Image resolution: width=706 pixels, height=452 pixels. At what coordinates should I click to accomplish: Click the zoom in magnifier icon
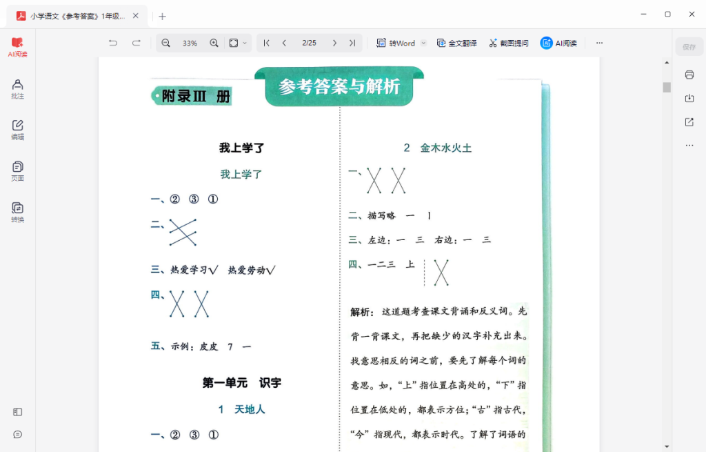tap(214, 43)
